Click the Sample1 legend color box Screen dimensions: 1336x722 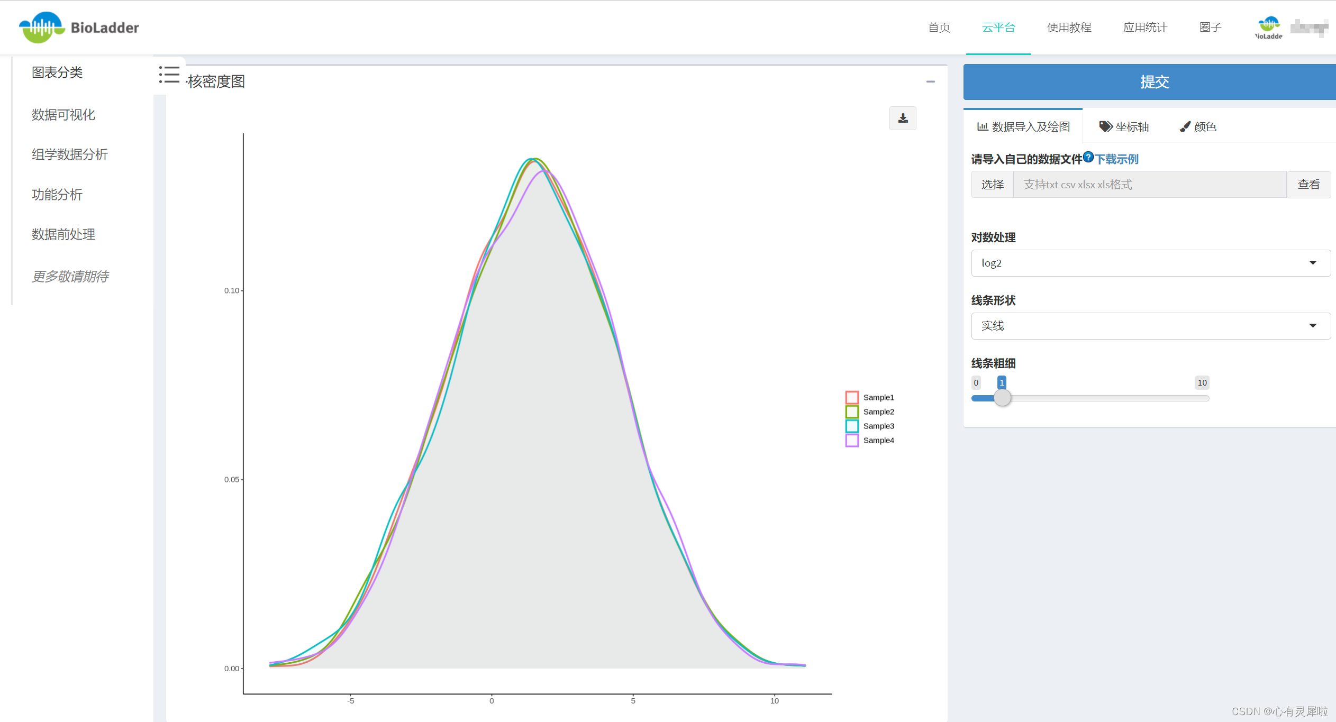[852, 397]
